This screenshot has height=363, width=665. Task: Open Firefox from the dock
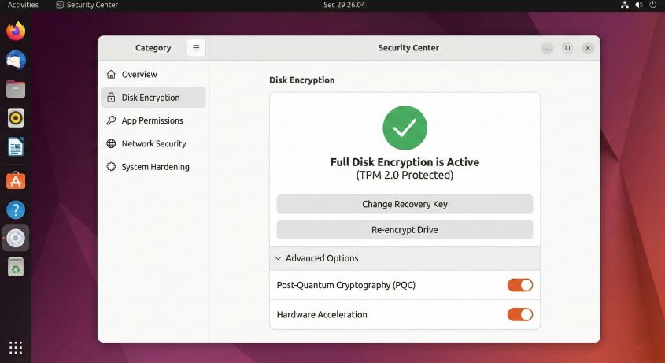(16, 31)
